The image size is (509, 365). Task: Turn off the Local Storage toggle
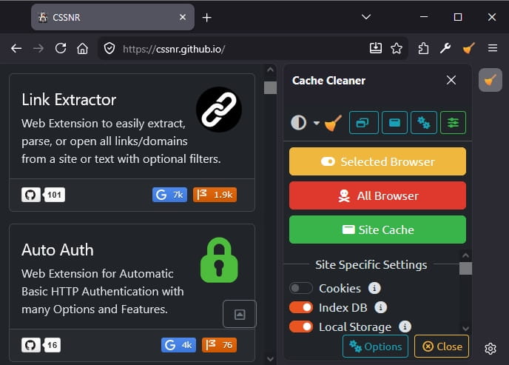pos(301,327)
